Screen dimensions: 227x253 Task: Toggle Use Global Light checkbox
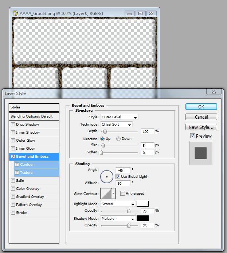click(118, 177)
